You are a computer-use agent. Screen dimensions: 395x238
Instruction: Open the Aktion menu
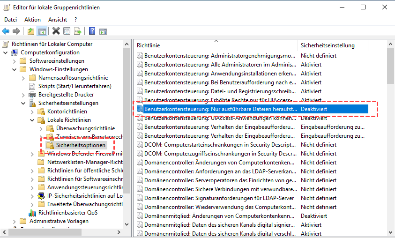(32, 20)
